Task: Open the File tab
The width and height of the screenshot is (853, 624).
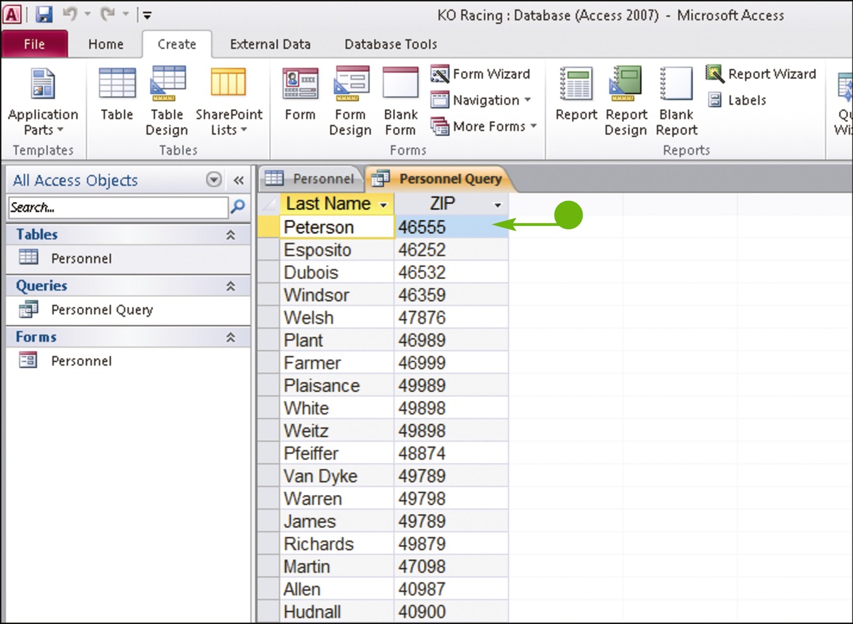Action: pyautogui.click(x=35, y=44)
